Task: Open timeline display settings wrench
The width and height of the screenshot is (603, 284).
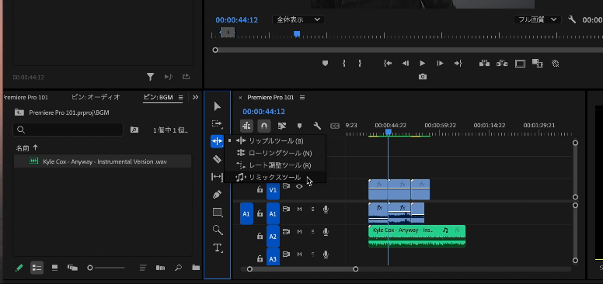Action: [x=317, y=126]
